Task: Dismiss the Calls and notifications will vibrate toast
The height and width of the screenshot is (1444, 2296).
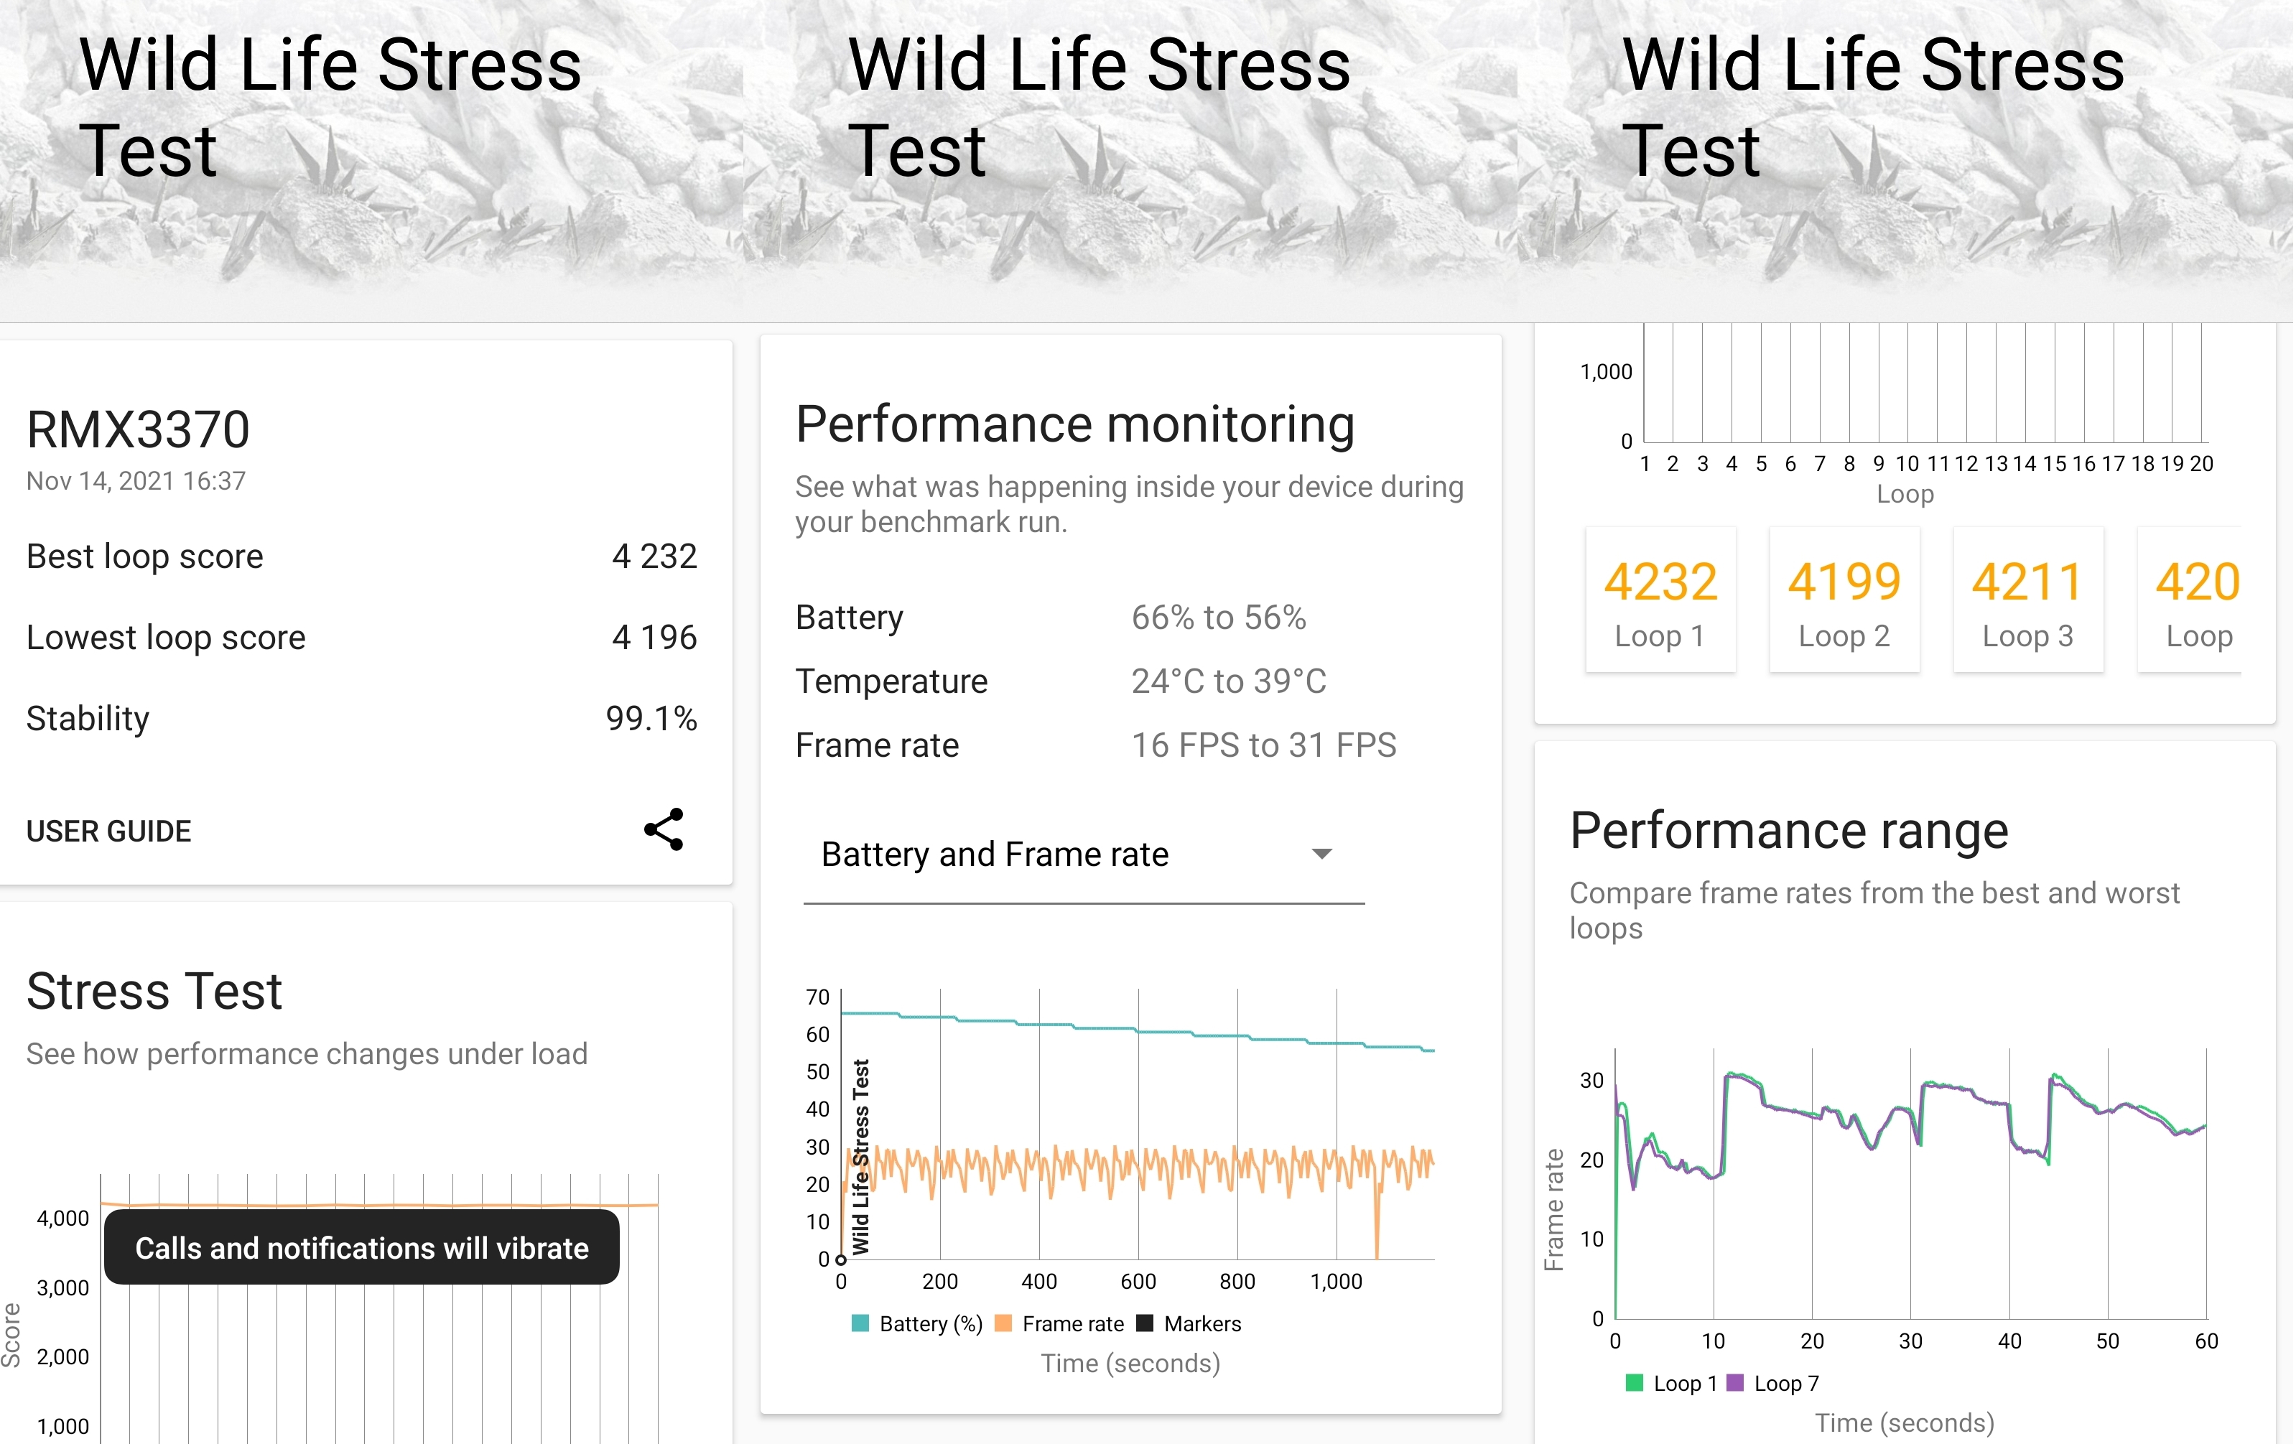Action: click(x=361, y=1247)
